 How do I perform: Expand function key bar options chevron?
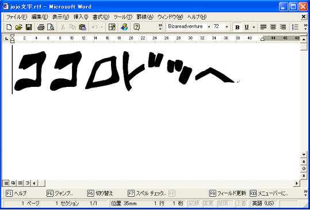tap(305, 193)
